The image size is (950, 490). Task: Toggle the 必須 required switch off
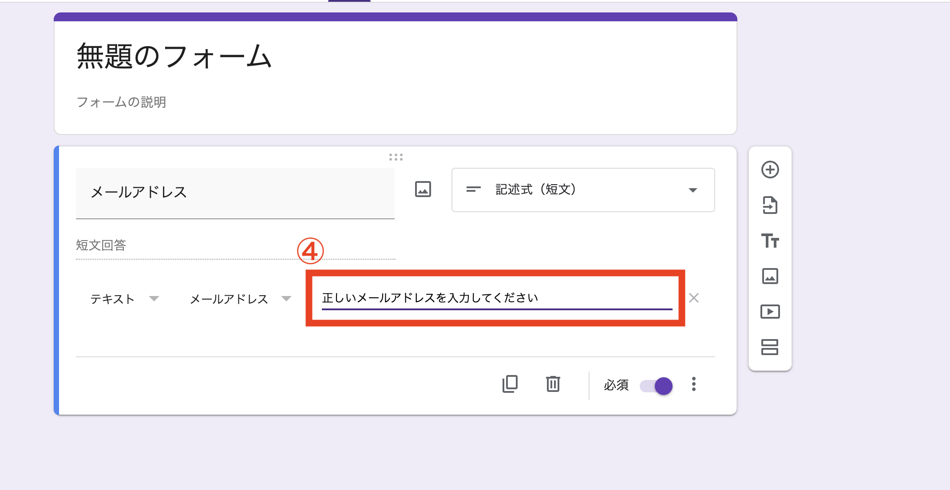(x=657, y=386)
